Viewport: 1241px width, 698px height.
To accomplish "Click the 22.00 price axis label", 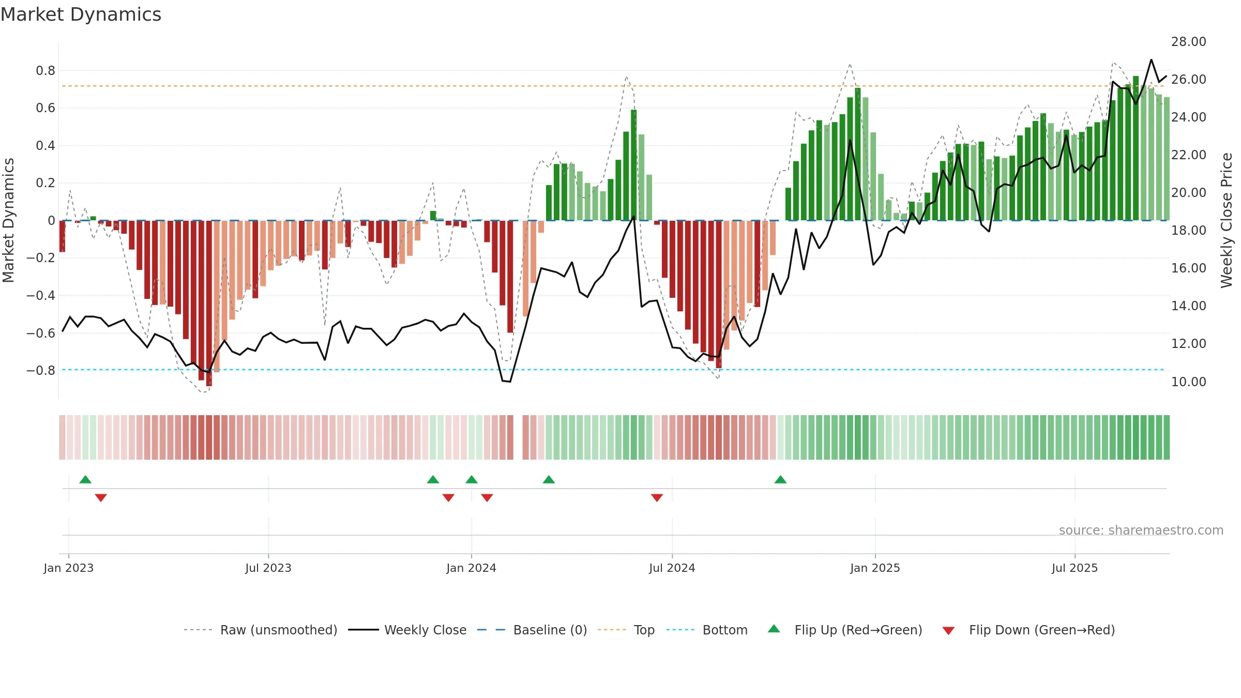I will [1189, 155].
